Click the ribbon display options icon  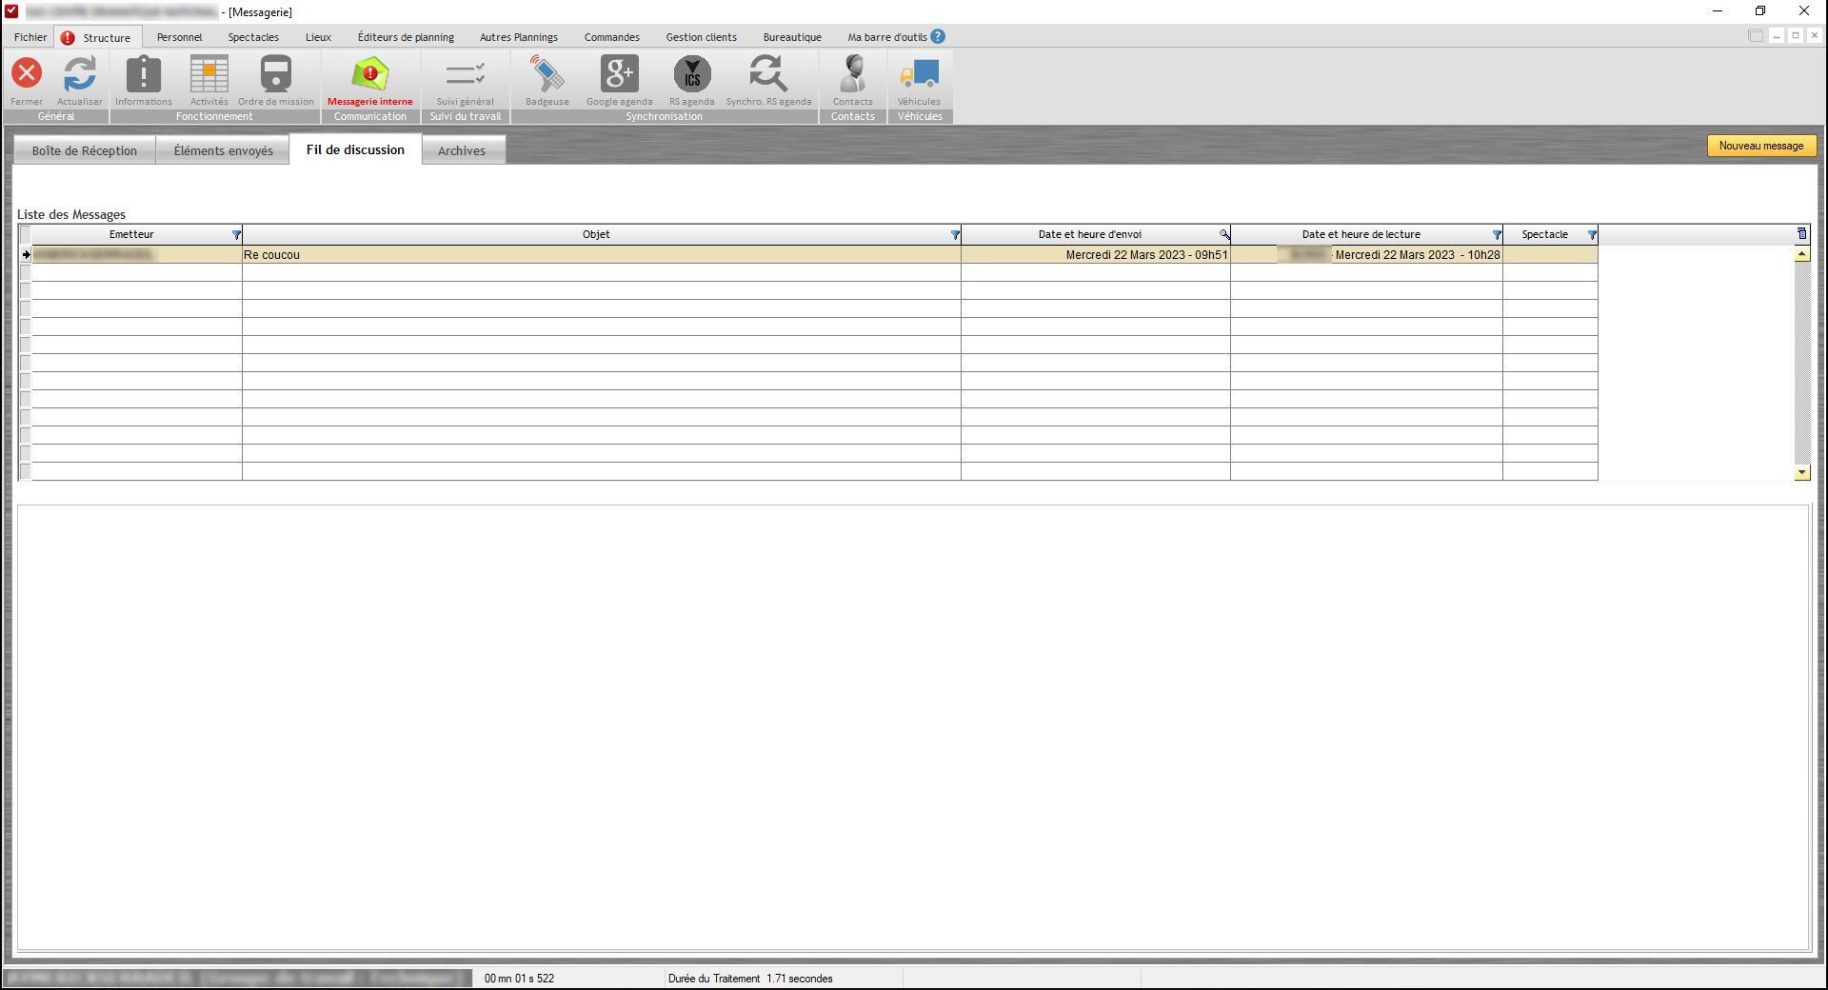click(1756, 36)
